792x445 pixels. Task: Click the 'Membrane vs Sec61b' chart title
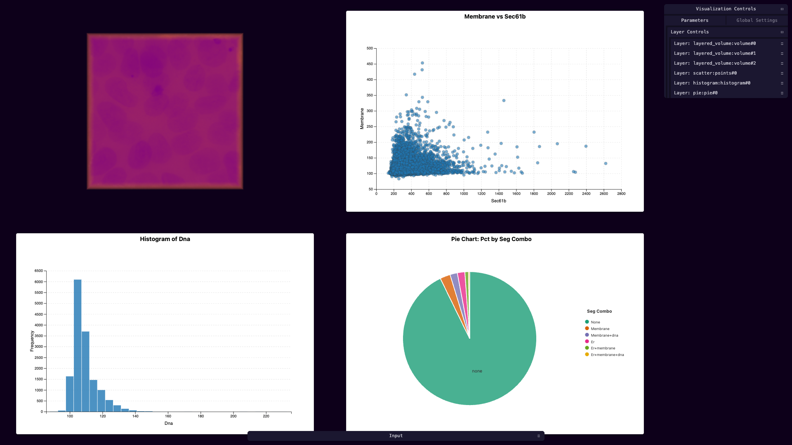coord(495,16)
